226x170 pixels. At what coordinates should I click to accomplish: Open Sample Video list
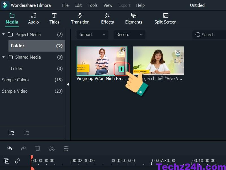point(32,91)
